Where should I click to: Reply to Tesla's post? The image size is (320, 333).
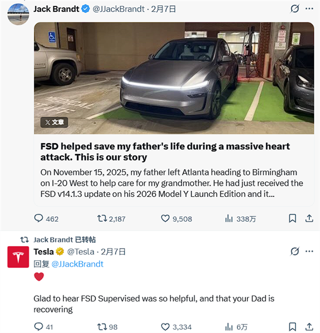[38, 327]
